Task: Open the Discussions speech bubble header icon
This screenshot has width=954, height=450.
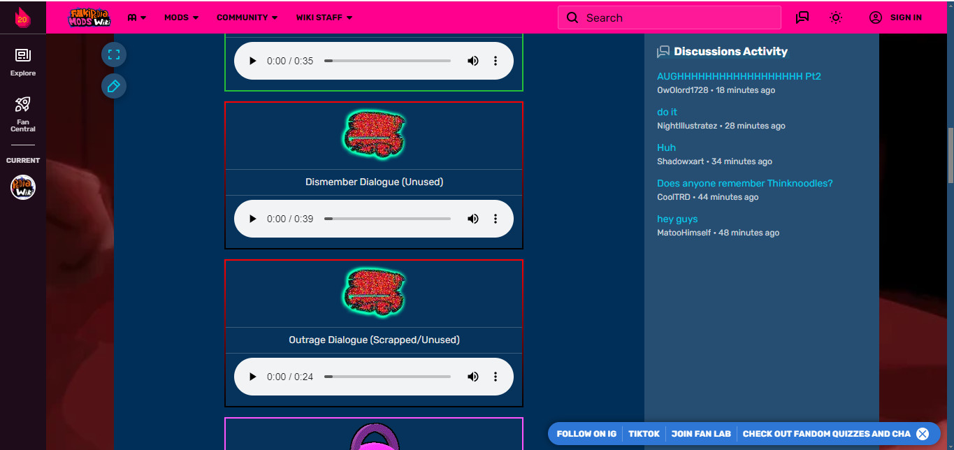Action: coord(802,17)
